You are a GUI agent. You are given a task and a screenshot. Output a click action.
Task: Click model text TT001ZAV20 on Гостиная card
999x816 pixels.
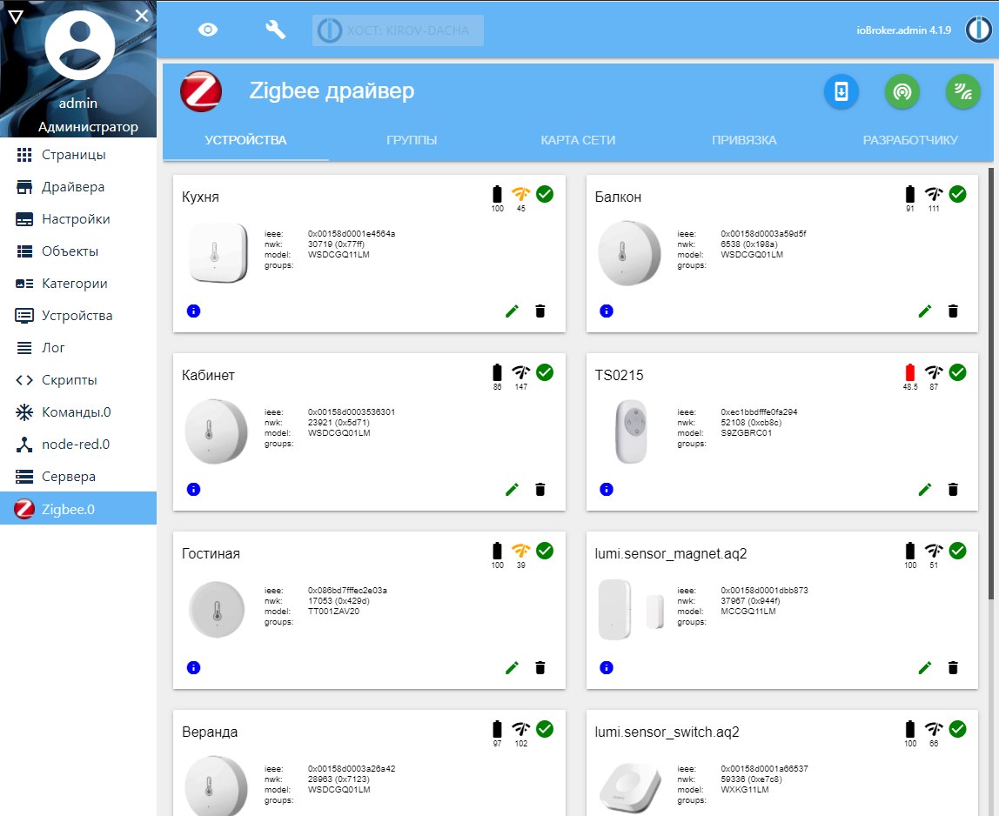tap(334, 612)
